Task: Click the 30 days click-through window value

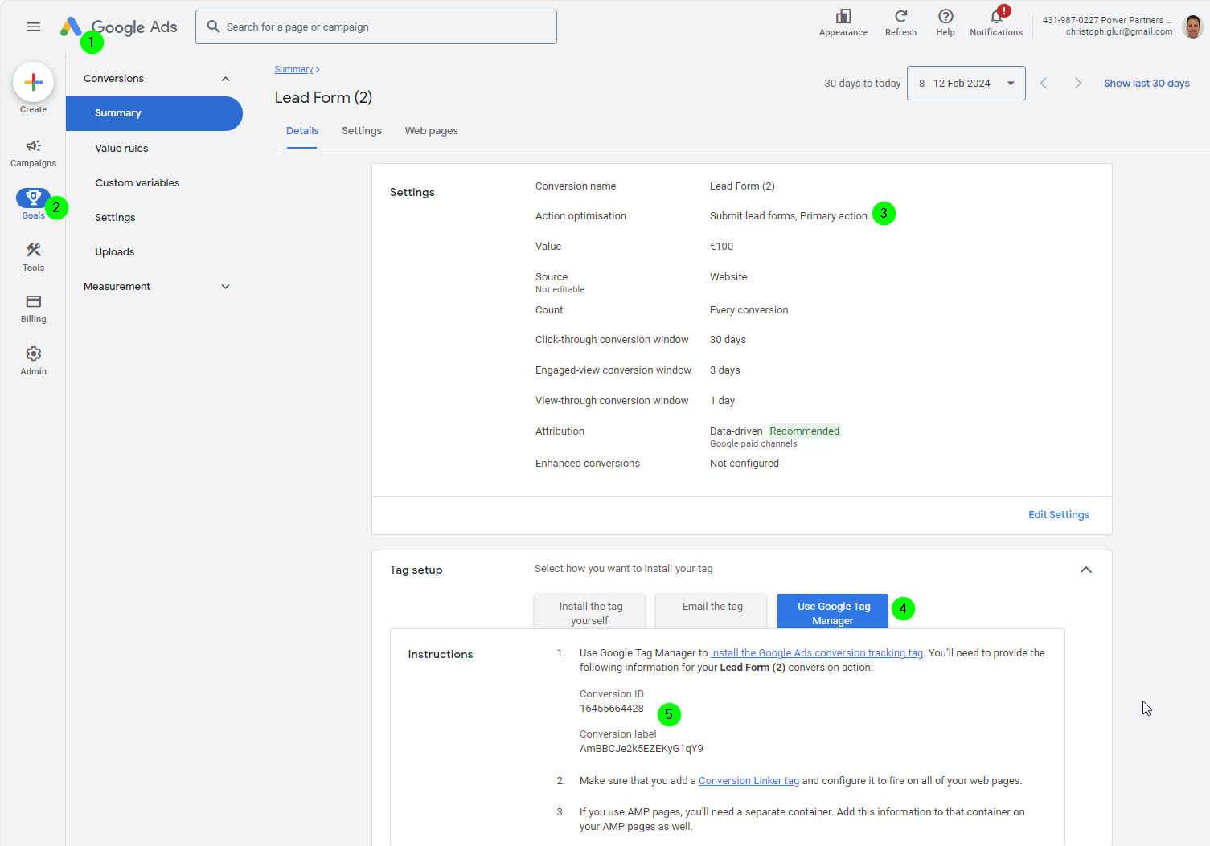Action: coord(728,340)
